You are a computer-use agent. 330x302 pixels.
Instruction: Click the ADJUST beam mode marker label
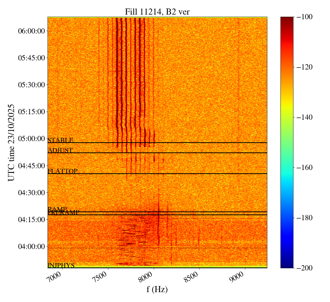(60, 150)
